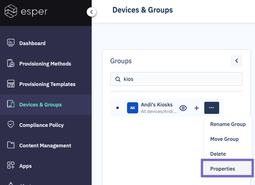Click the Content Management folder icon
This screenshot has width=255, height=185.
pyautogui.click(x=11, y=145)
